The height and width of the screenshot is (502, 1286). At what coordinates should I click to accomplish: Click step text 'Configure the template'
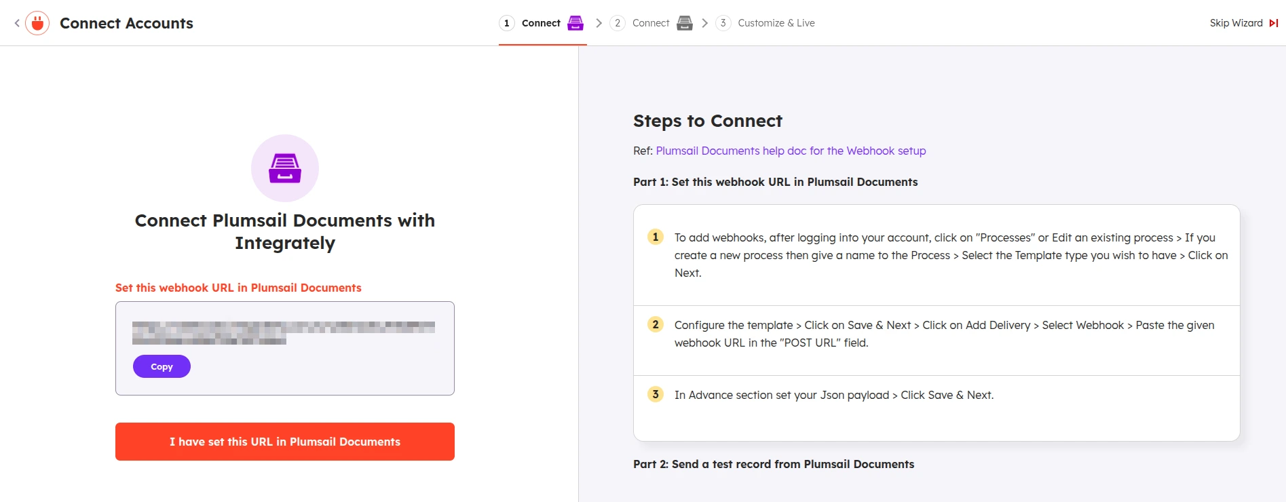(944, 334)
